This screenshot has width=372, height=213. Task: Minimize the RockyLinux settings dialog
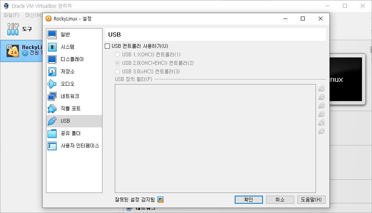(285, 19)
